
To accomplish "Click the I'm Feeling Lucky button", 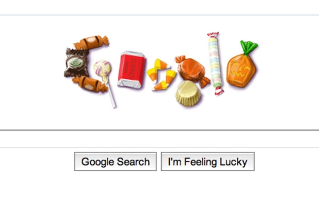I will coord(208,162).
